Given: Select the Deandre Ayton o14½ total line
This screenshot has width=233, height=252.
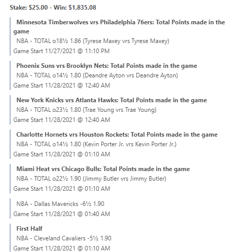Looking at the screenshot, I should point(97,75).
